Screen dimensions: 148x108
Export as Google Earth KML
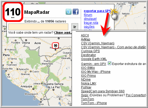click(x=94, y=59)
